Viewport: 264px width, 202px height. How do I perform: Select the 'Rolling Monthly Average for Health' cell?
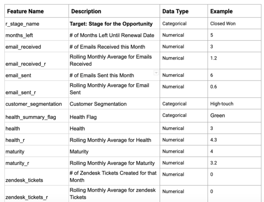tap(114, 140)
